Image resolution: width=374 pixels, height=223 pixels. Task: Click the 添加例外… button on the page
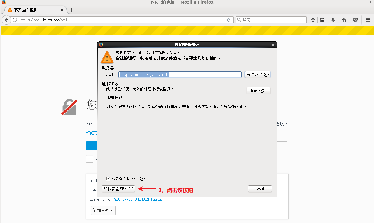103,210
